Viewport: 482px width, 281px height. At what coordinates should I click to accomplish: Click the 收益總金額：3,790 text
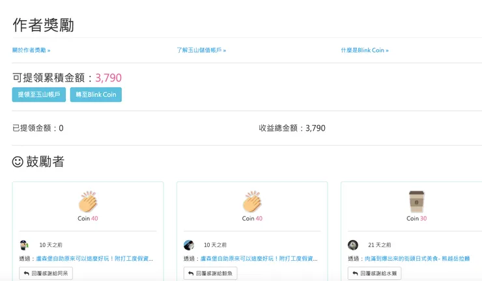tap(292, 128)
